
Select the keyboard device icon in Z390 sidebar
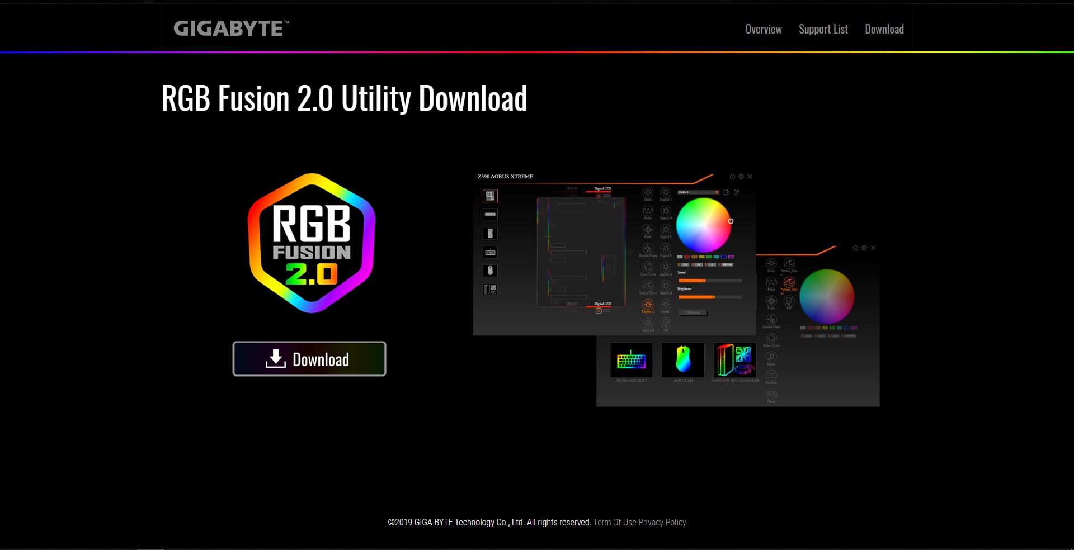[x=490, y=252]
